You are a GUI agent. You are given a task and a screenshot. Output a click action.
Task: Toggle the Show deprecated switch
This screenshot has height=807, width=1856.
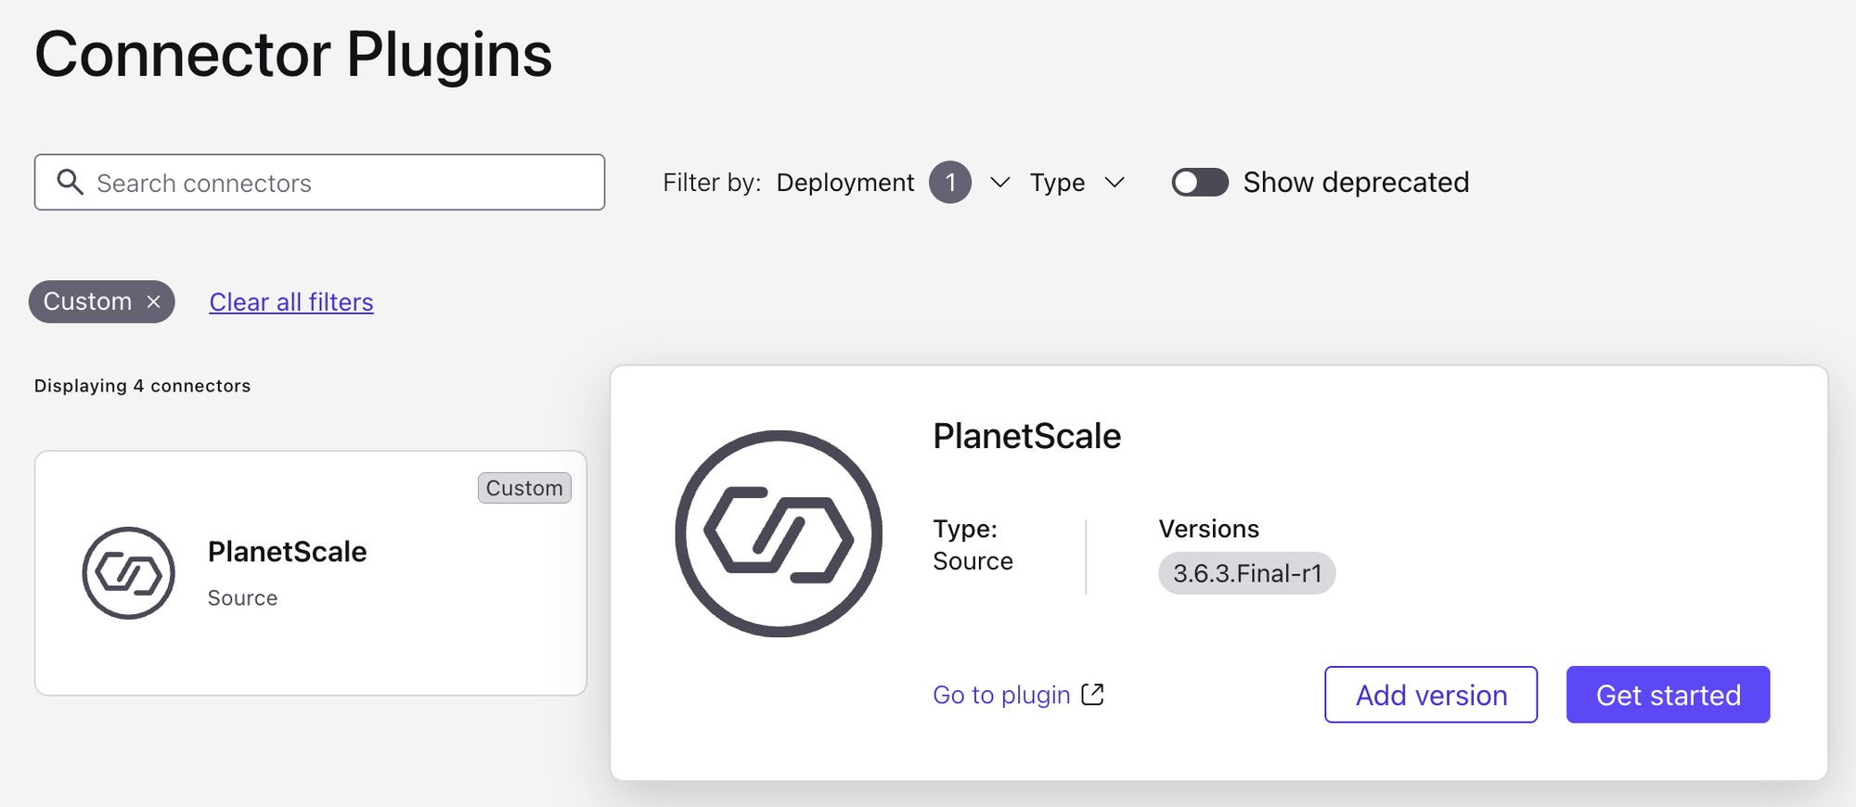point(1200,182)
